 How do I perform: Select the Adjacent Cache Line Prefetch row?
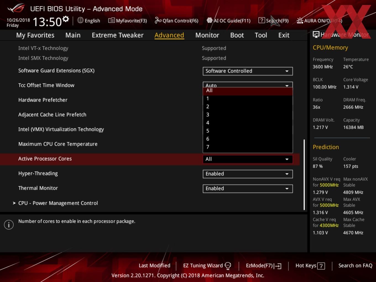52,115
